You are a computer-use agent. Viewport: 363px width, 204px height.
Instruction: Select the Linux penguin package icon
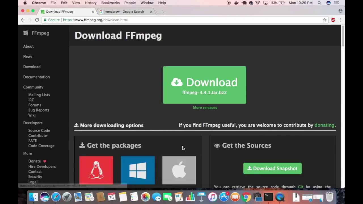coord(96,170)
